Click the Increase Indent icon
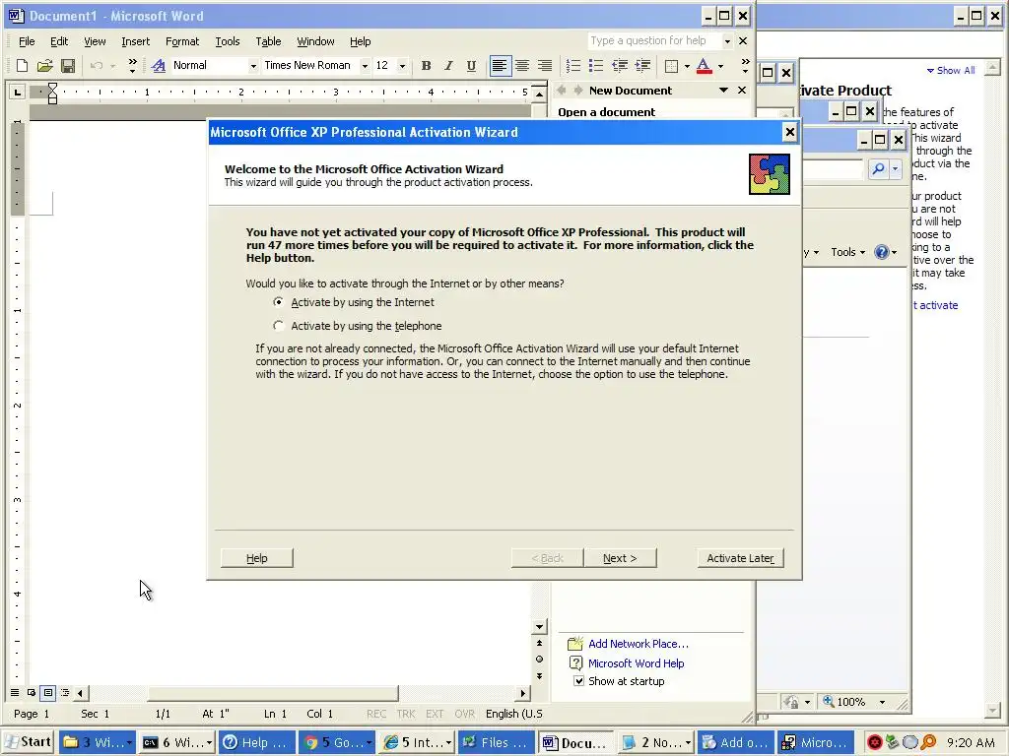This screenshot has height=756, width=1009. pyautogui.click(x=642, y=66)
